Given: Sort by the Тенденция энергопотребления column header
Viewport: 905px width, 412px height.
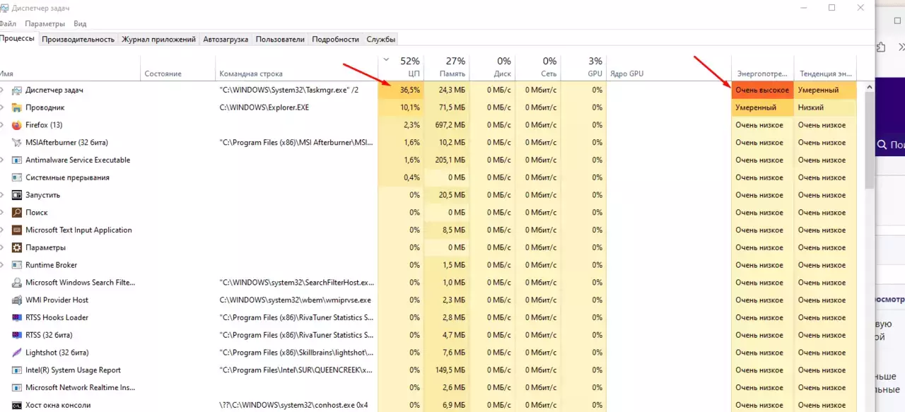Looking at the screenshot, I should [825, 67].
